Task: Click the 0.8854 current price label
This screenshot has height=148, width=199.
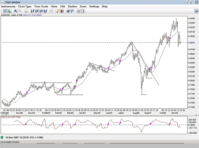Action: click(x=191, y=43)
